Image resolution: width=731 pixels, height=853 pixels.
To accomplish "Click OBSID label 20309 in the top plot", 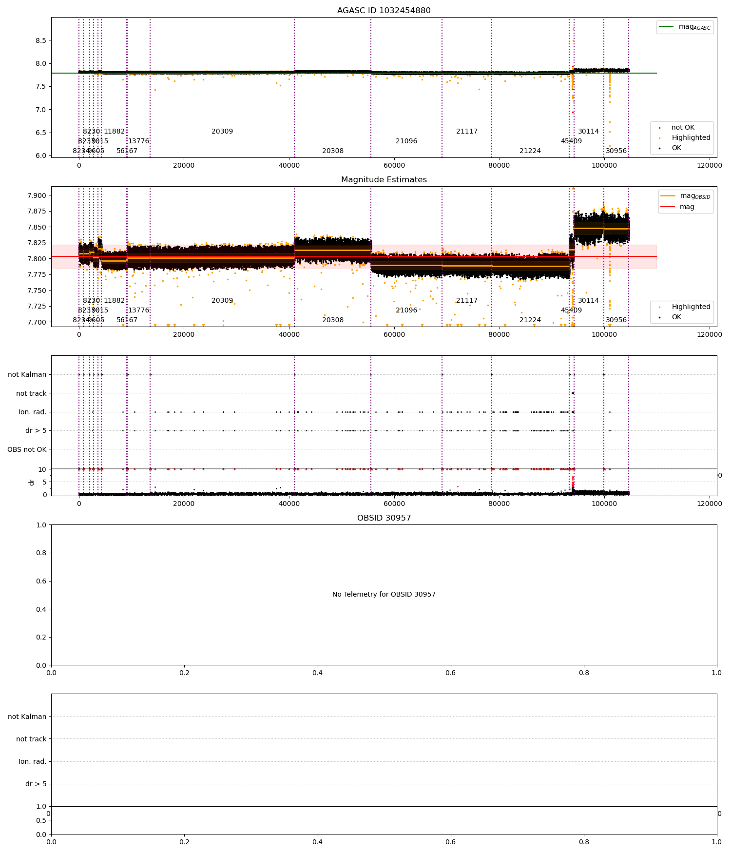I will [x=222, y=132].
